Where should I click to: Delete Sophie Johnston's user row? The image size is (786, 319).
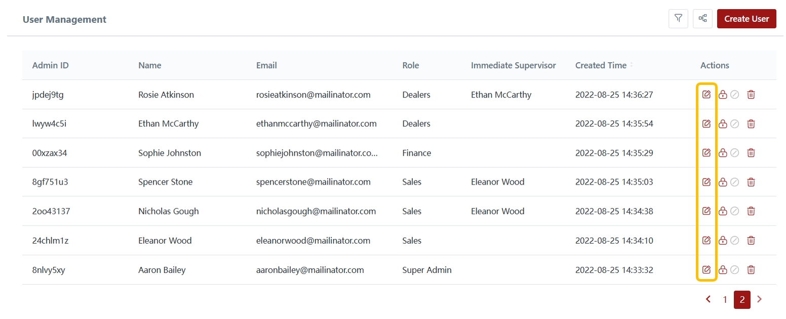(x=751, y=153)
